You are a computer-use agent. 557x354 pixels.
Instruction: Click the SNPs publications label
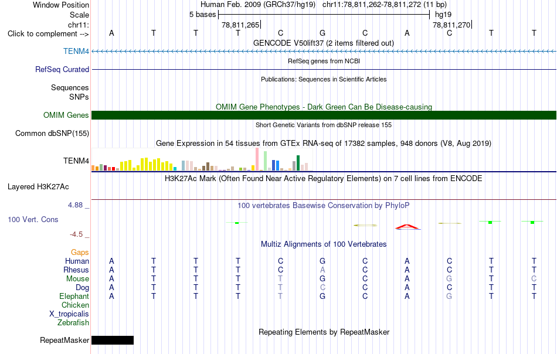(79, 97)
